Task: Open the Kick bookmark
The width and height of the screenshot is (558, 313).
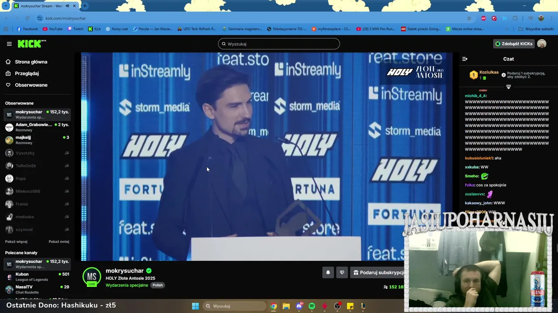Action: (x=94, y=29)
